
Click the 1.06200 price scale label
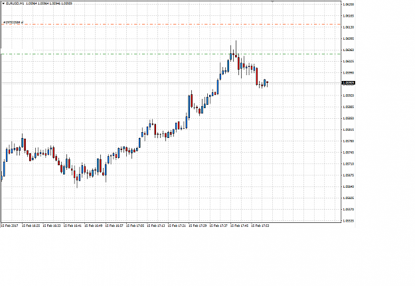coord(349,5)
